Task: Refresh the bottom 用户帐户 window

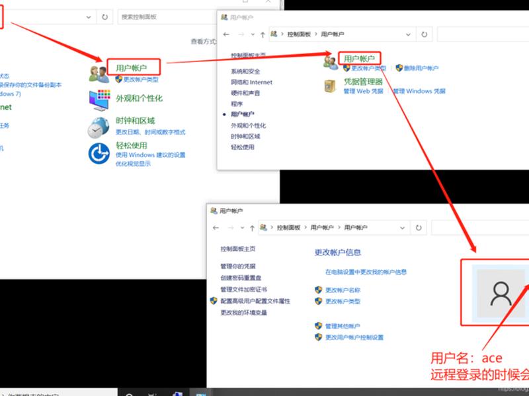Action: [419, 228]
